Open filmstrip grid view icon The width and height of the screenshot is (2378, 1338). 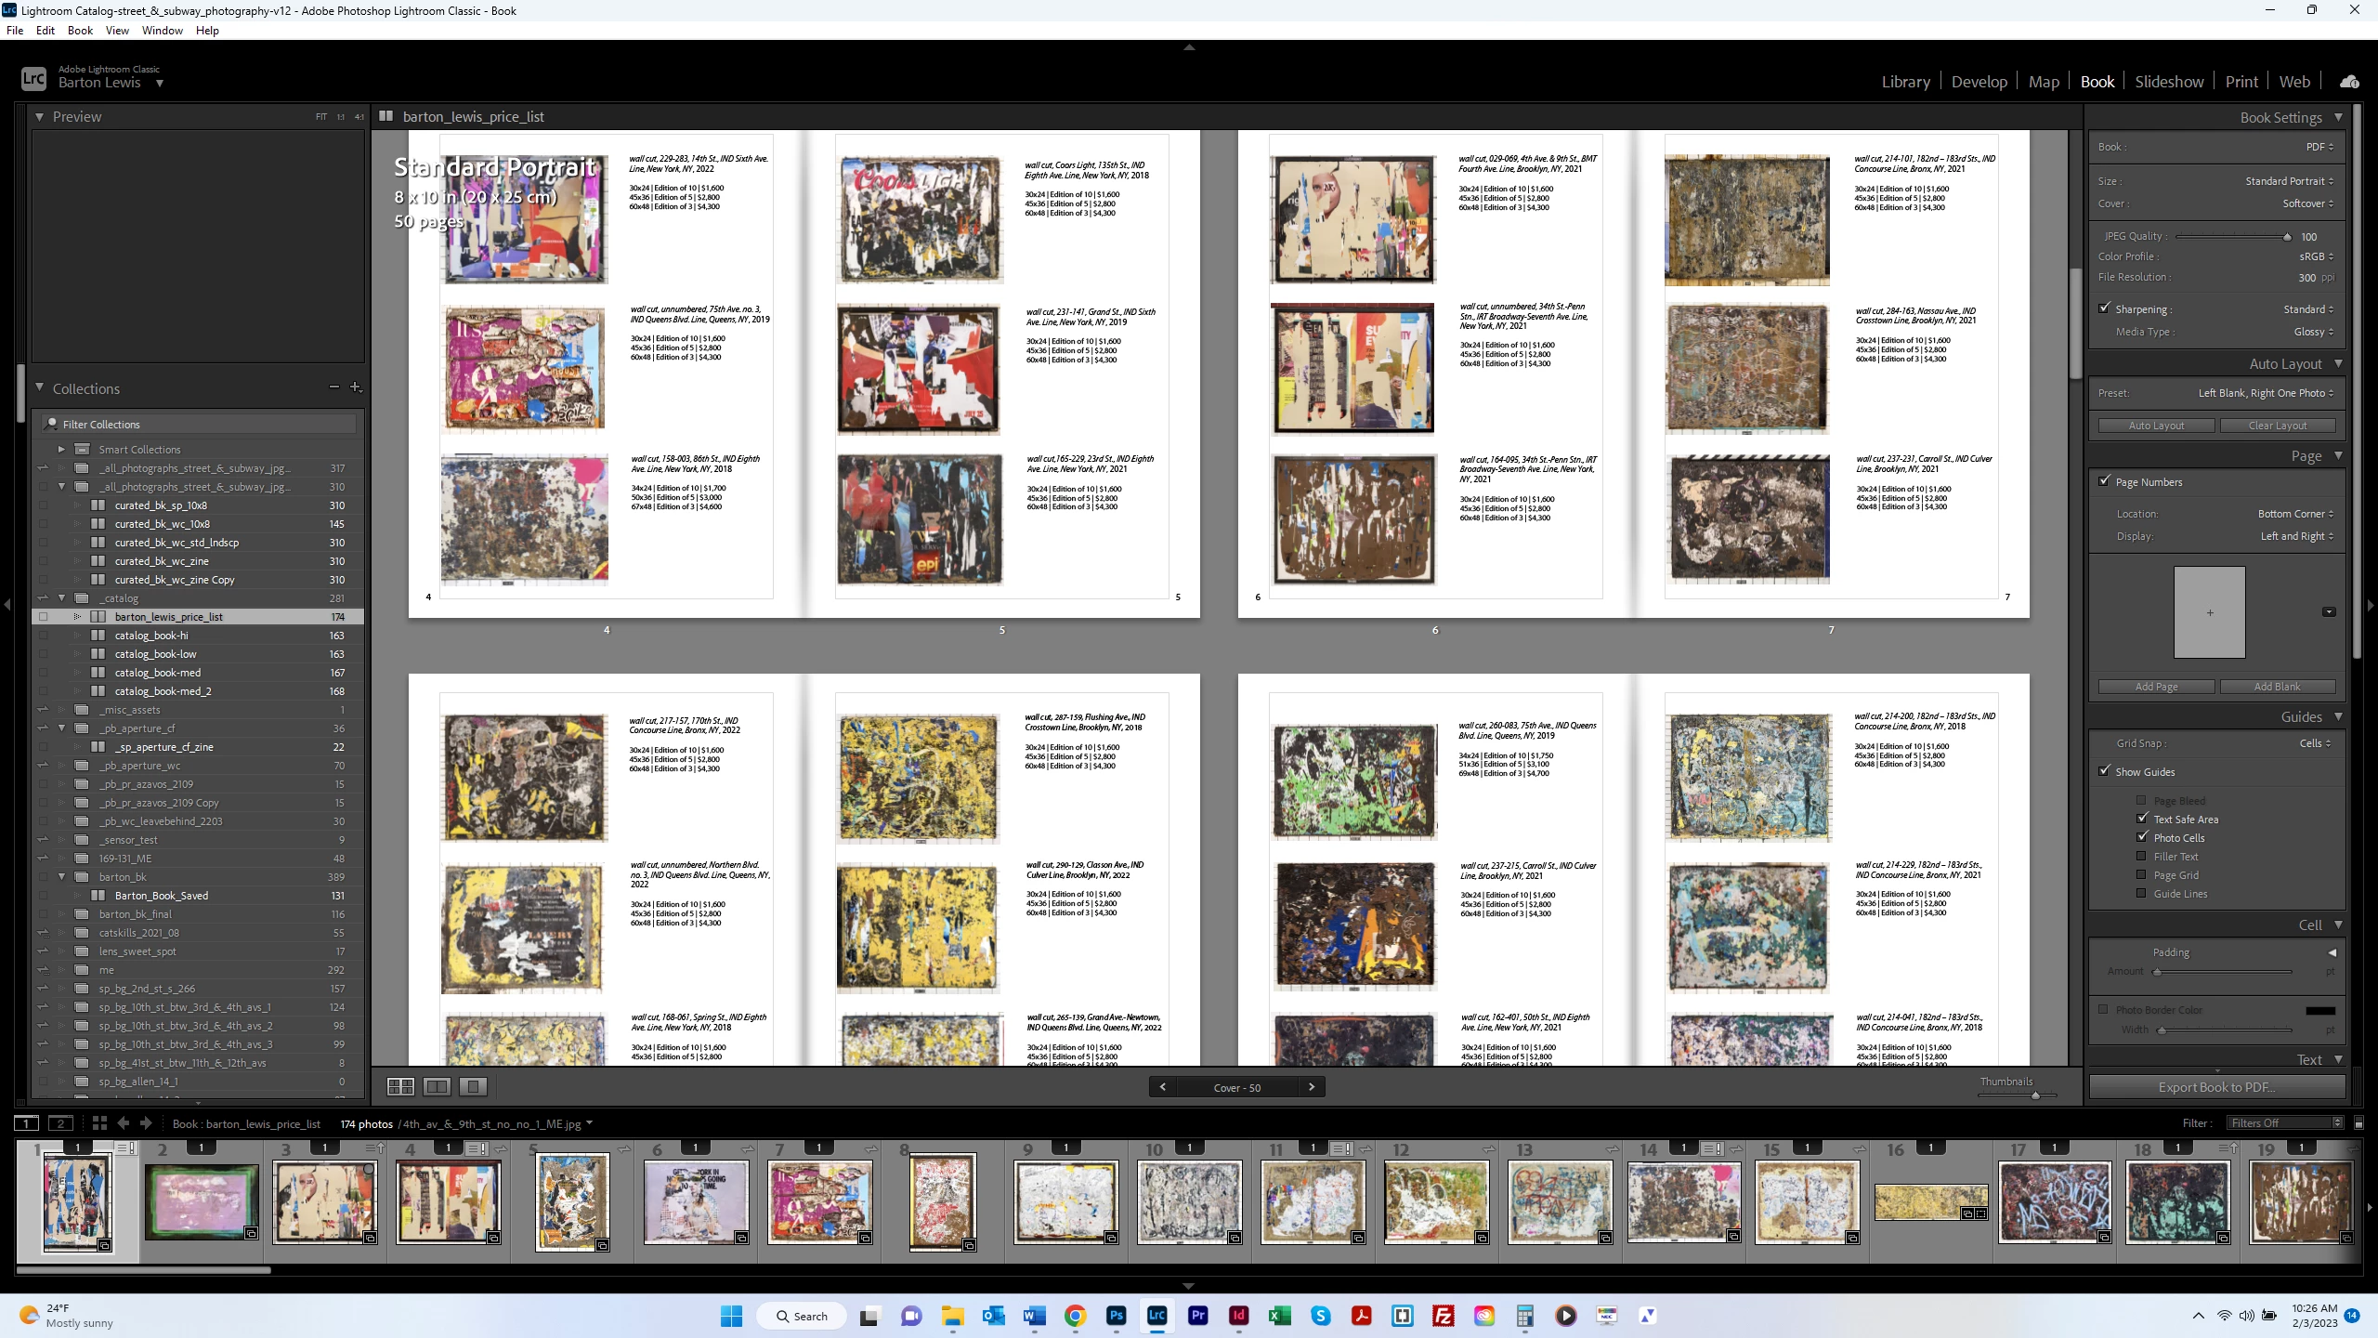point(99,1123)
